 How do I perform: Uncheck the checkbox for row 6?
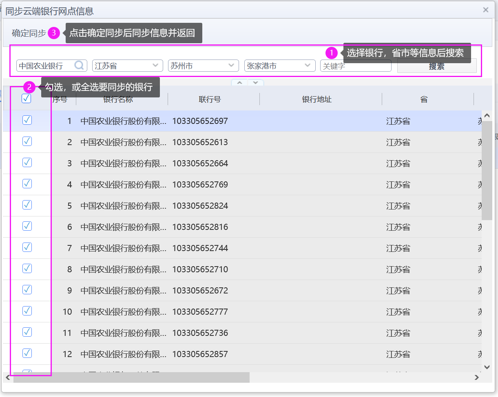click(27, 226)
